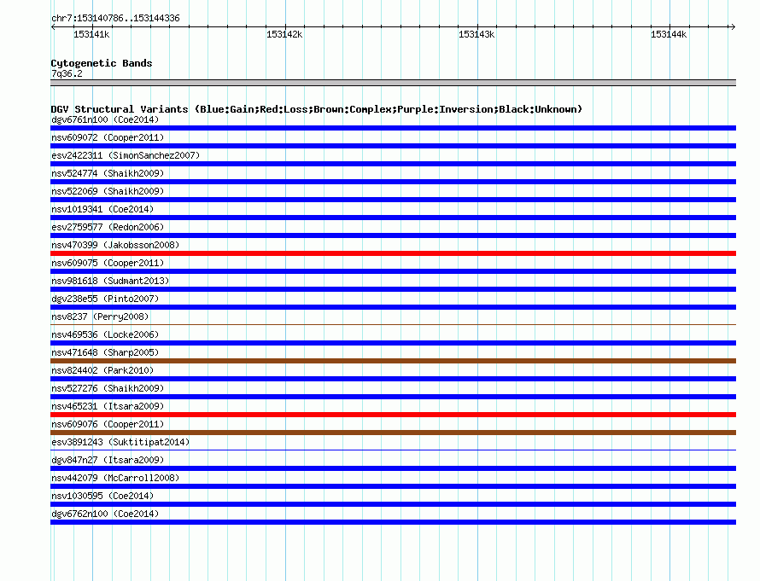The height and width of the screenshot is (581, 760).
Task: Click the blue gain bar for dgv6761n100
Action: point(393,128)
